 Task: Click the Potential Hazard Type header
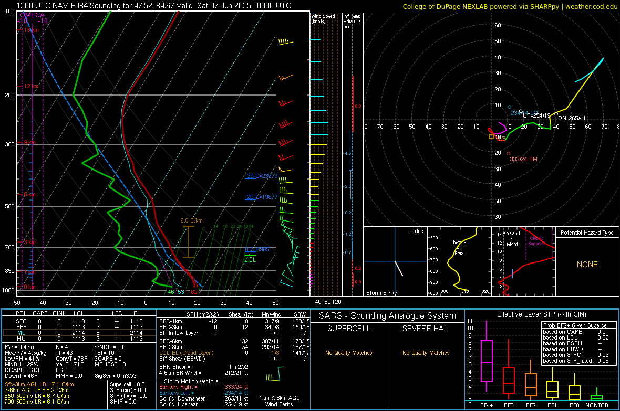click(587, 233)
